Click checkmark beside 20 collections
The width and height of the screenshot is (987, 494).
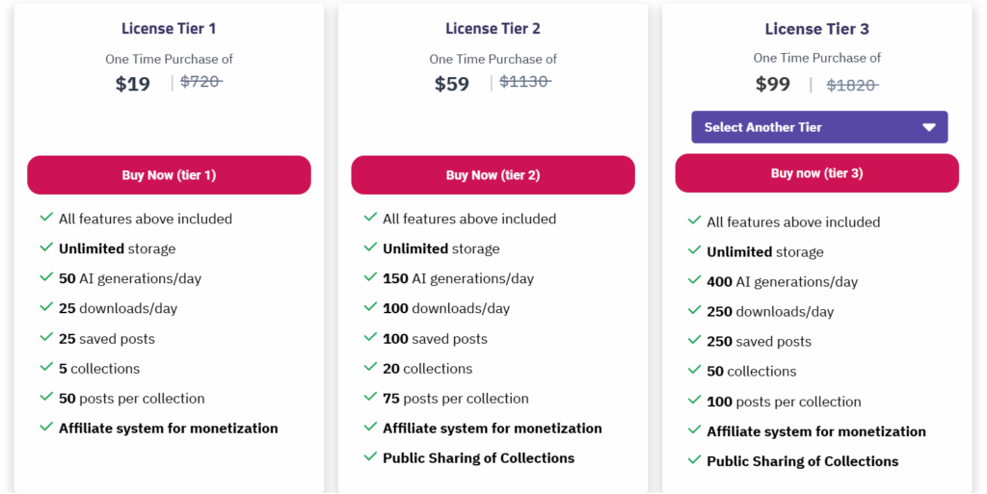370,367
